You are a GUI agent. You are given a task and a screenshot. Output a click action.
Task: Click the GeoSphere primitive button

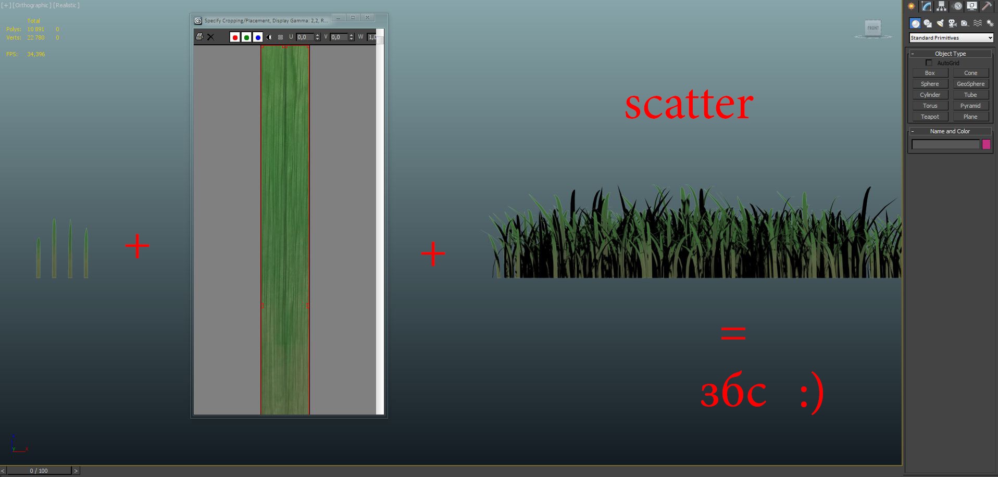tap(970, 84)
